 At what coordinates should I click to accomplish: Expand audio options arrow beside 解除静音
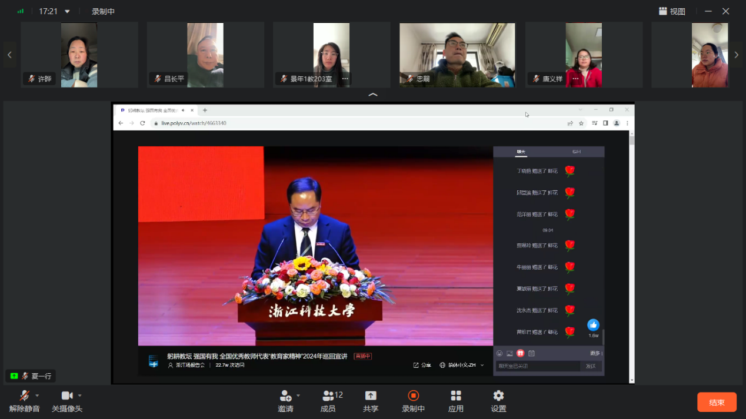37,395
